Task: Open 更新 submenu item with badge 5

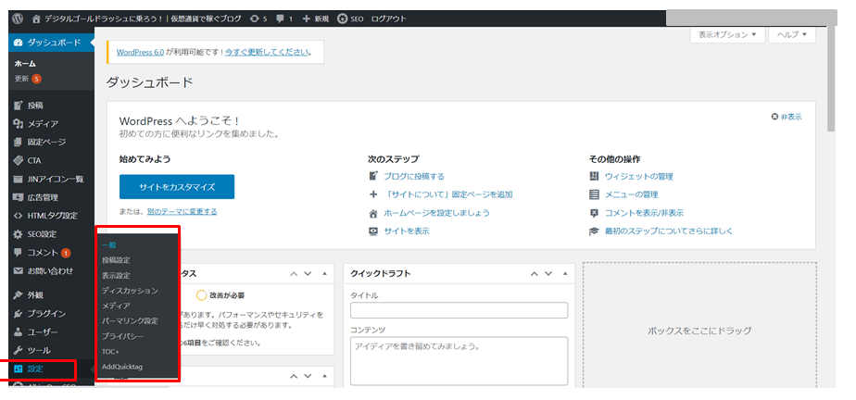Action: 28,79
